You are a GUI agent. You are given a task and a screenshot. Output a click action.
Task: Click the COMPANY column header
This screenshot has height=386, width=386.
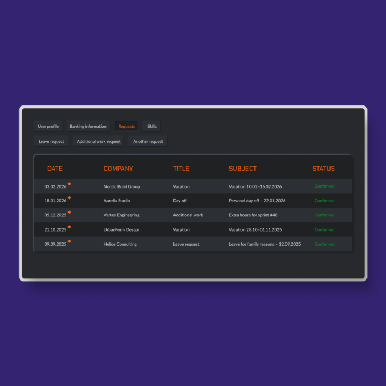pos(118,169)
